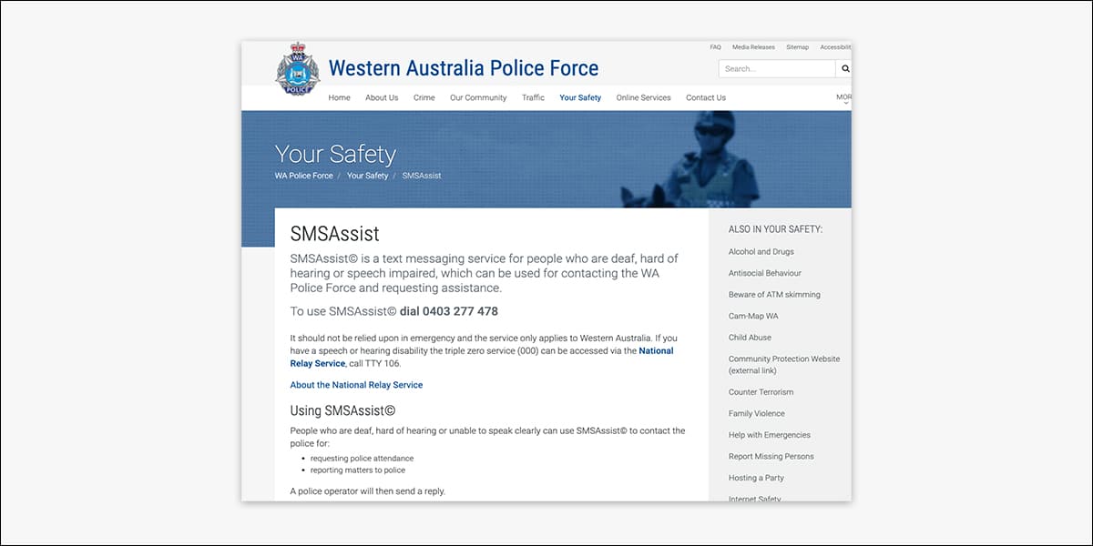Viewport: 1093px width, 546px height.
Task: Open Child Abuse sidebar link
Action: pyautogui.click(x=750, y=338)
